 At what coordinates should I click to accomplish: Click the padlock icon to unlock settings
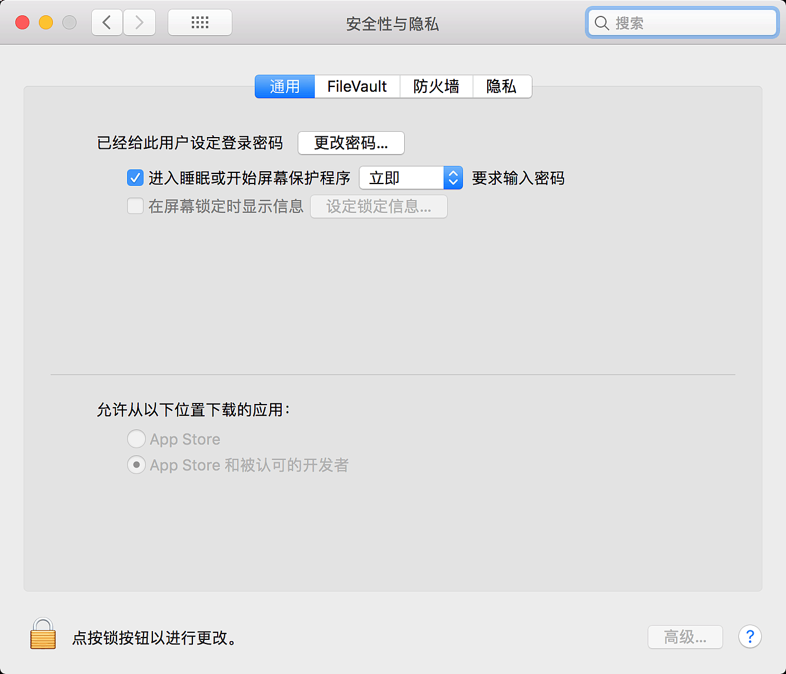pyautogui.click(x=43, y=634)
